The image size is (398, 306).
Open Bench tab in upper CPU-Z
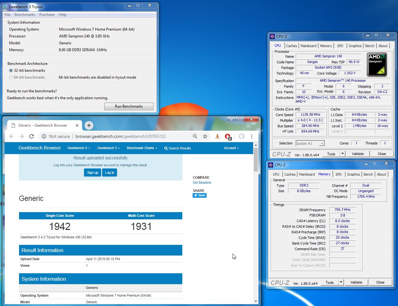click(x=370, y=46)
